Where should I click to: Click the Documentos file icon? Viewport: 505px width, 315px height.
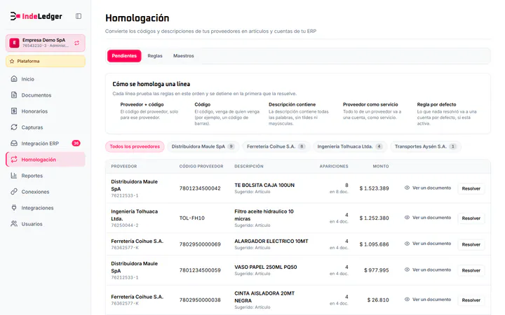tap(14, 94)
